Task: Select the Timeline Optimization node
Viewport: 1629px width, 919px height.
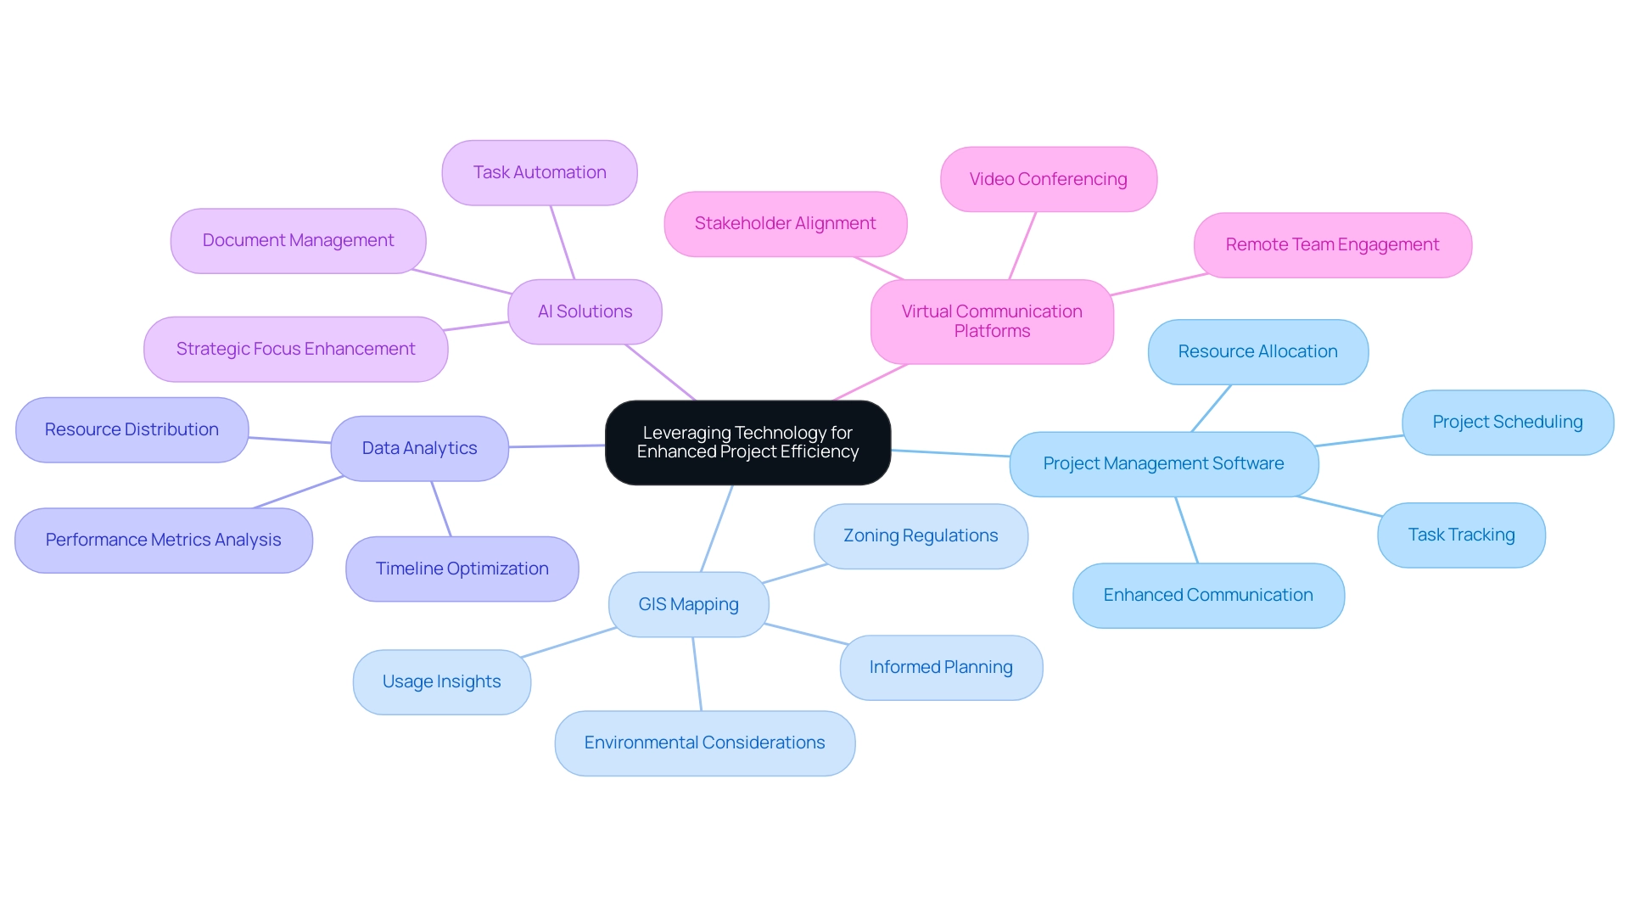Action: pos(463,569)
